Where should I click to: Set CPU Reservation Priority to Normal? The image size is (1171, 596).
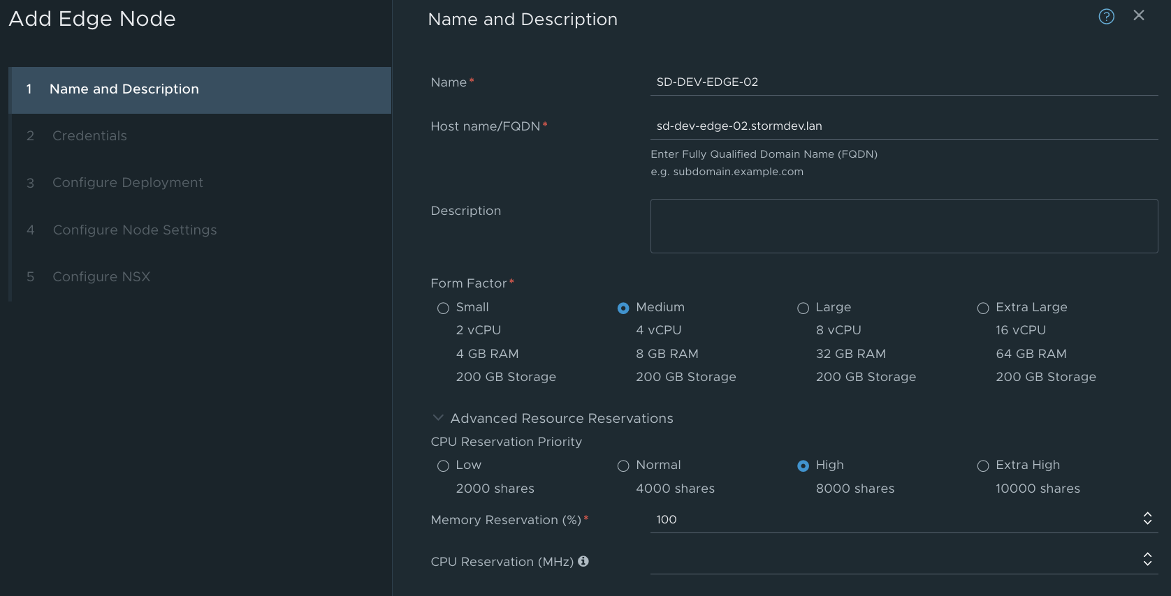[623, 465]
